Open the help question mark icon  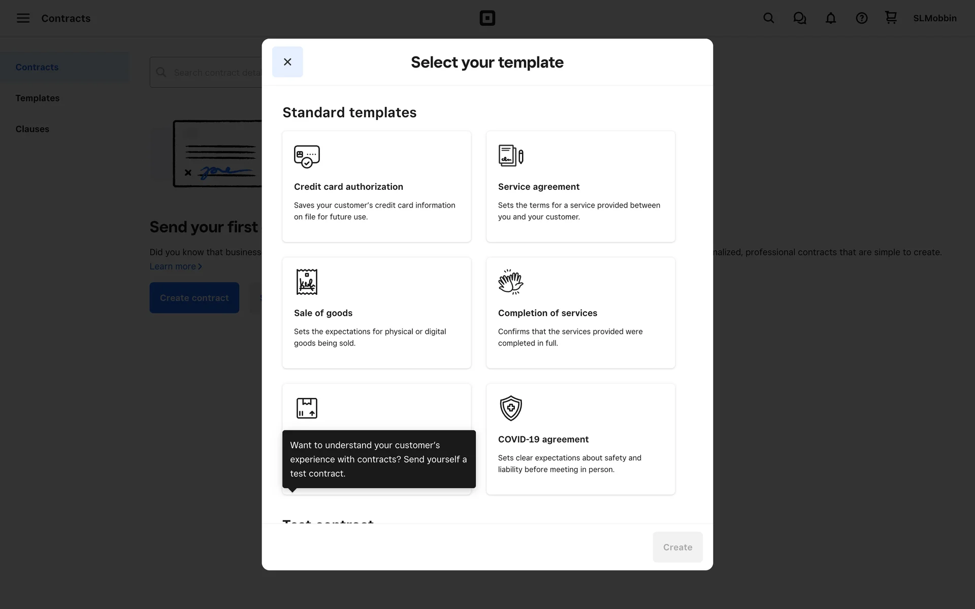click(x=861, y=18)
